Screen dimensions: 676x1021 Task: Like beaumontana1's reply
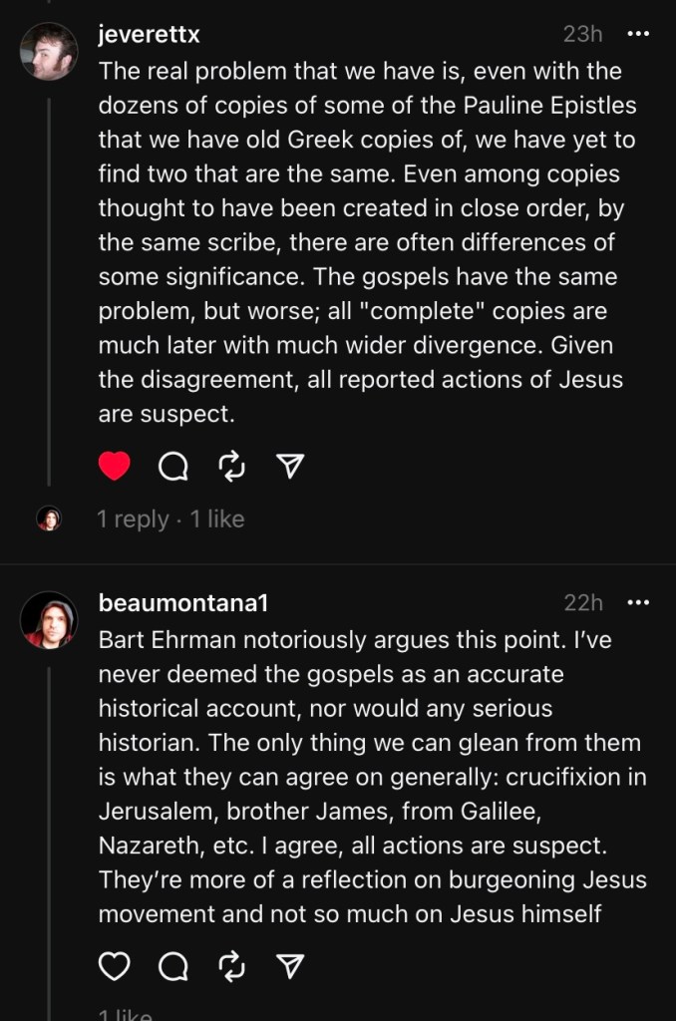(x=115, y=965)
